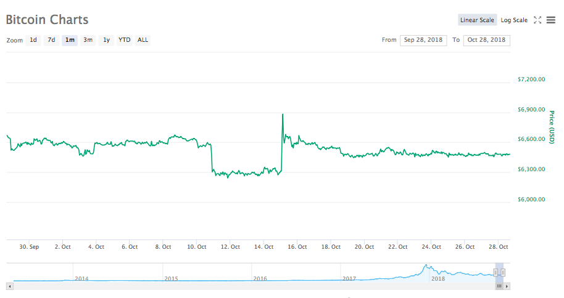Click the 18. Oct date label
This screenshot has height=298, width=564.
pyautogui.click(x=331, y=247)
